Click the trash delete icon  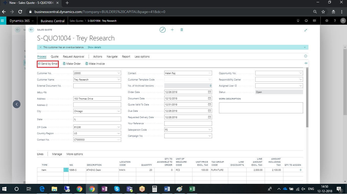(x=182, y=30)
